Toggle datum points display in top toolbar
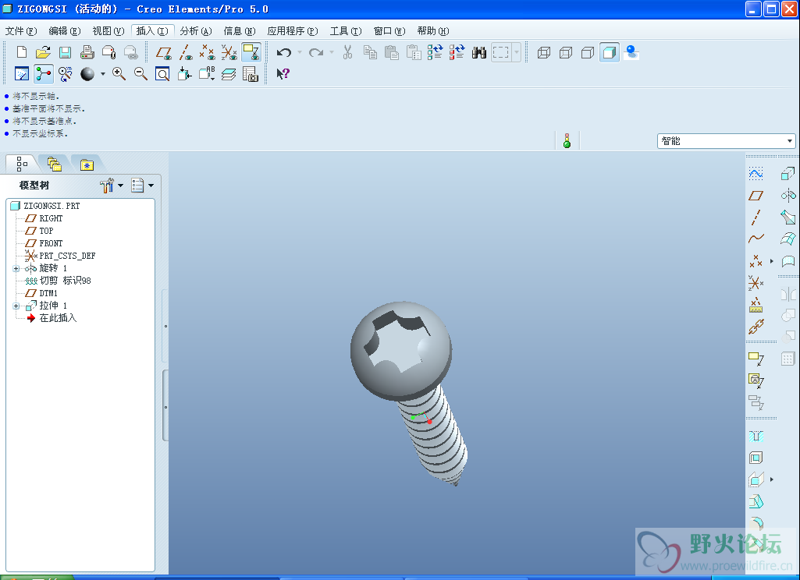 coord(207,52)
